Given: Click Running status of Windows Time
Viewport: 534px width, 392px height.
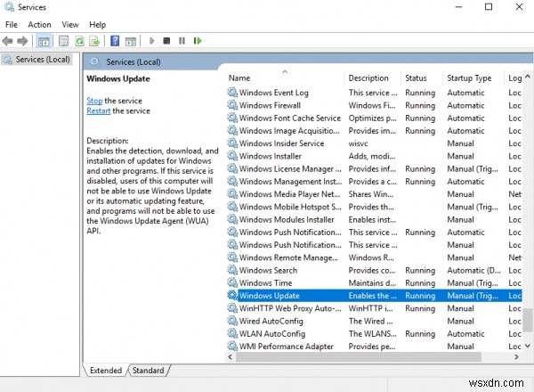Looking at the screenshot, I should [420, 282].
